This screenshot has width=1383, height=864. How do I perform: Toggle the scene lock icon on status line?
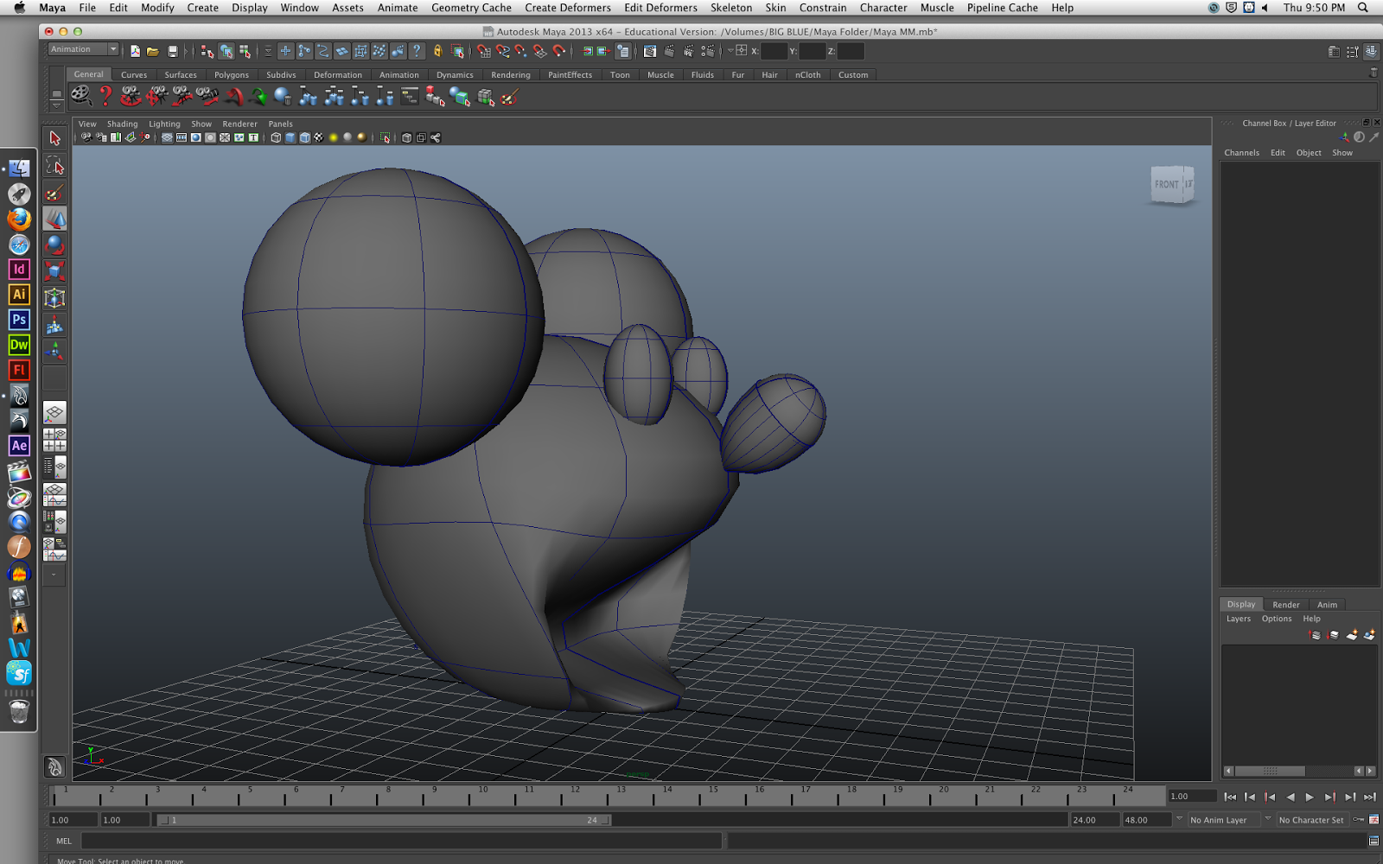point(437,51)
